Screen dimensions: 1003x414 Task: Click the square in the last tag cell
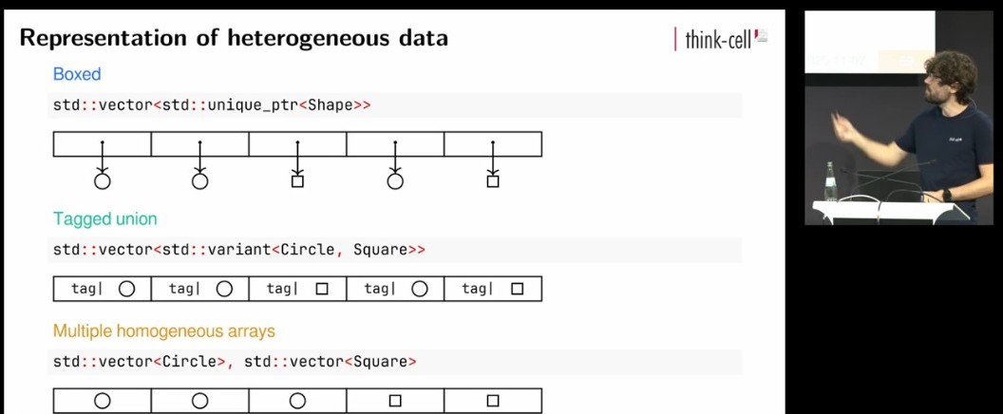(517, 289)
